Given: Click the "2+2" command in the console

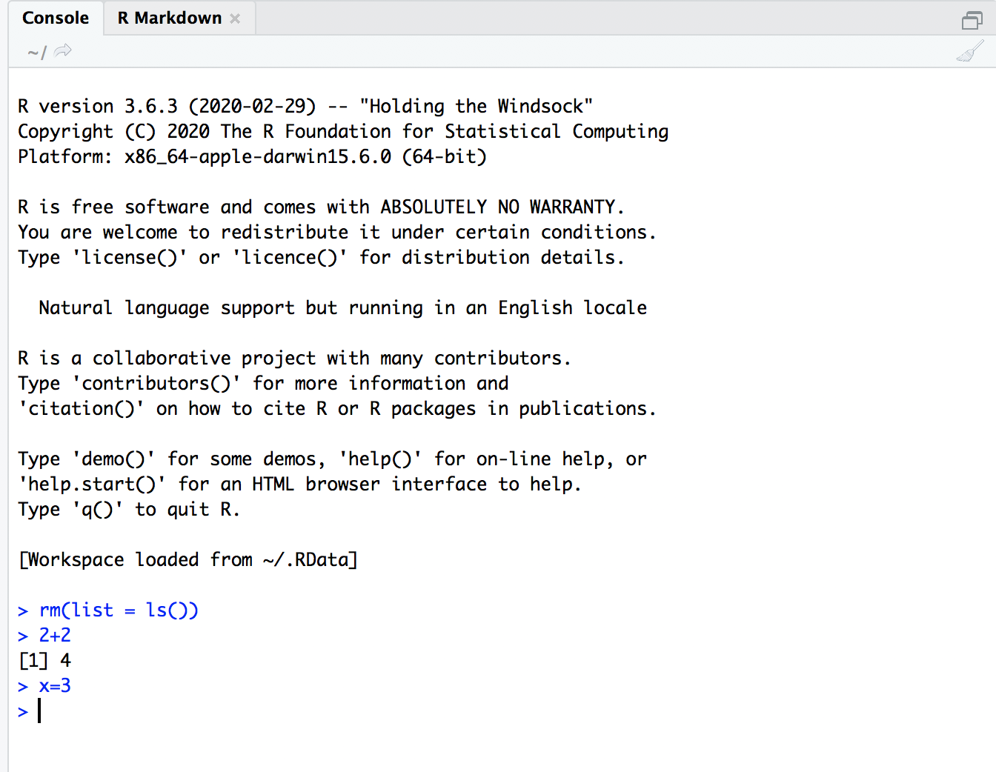Looking at the screenshot, I should (54, 635).
